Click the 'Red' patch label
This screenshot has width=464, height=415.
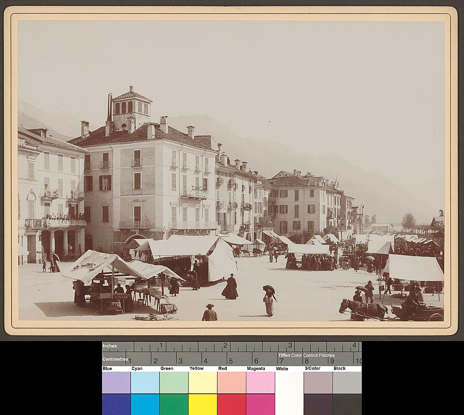click(222, 369)
